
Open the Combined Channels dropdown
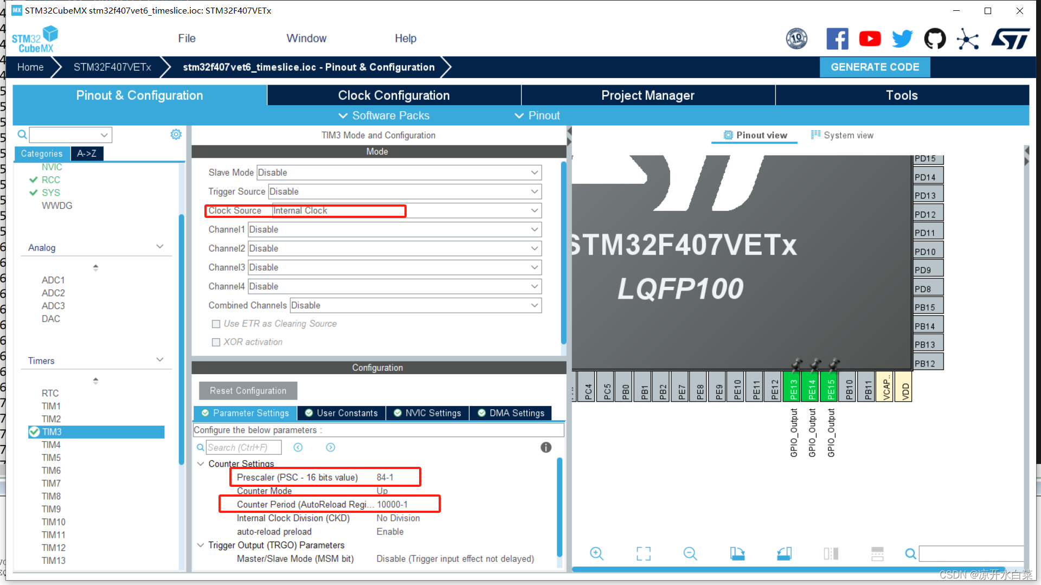point(416,305)
